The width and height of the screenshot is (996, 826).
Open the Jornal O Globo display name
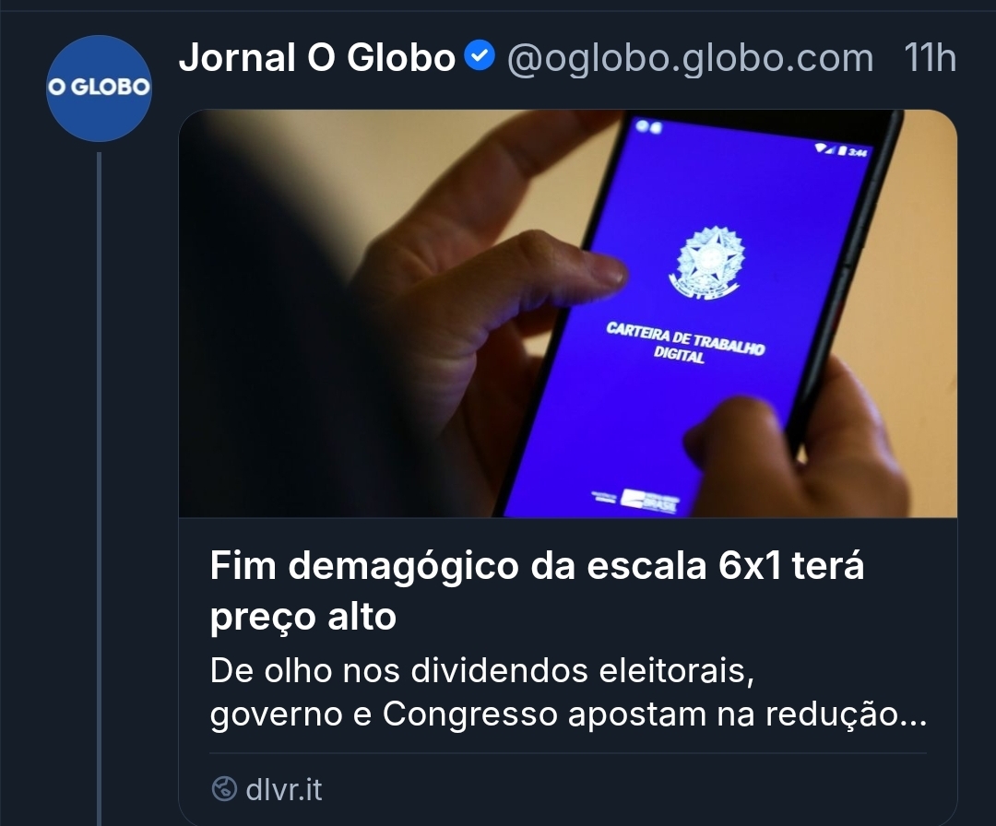(x=317, y=58)
